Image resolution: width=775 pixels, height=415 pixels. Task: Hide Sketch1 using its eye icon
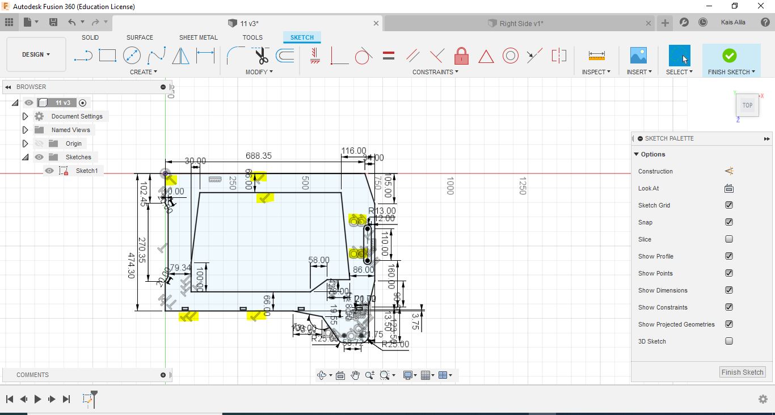pyautogui.click(x=49, y=171)
